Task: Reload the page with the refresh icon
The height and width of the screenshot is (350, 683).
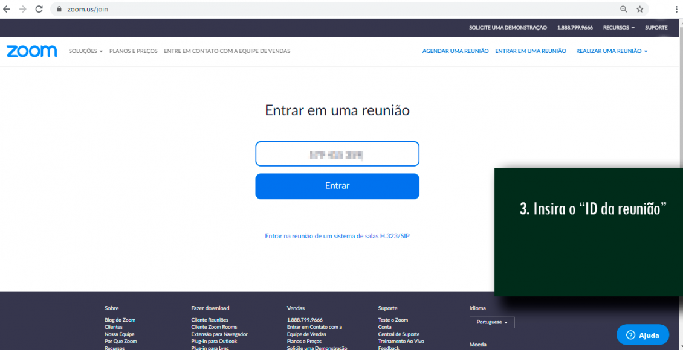Action: click(39, 9)
